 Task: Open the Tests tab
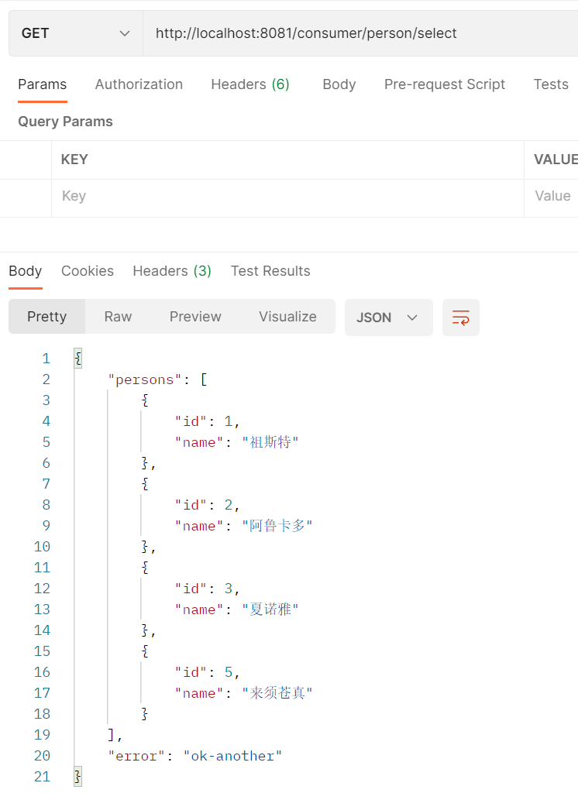(x=551, y=84)
